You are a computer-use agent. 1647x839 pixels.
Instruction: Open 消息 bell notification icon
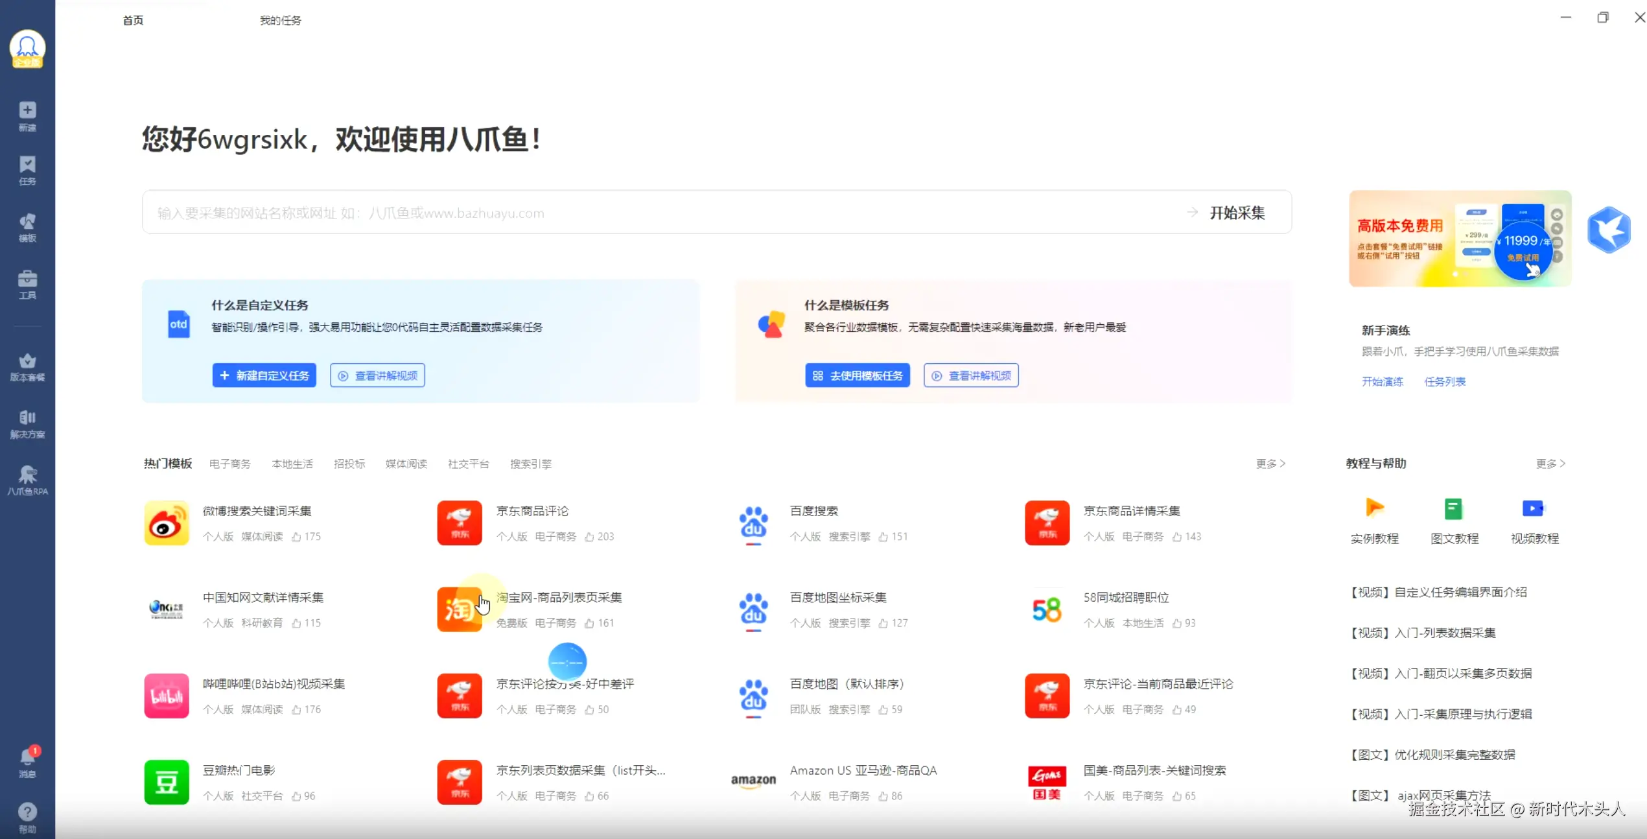tap(27, 757)
